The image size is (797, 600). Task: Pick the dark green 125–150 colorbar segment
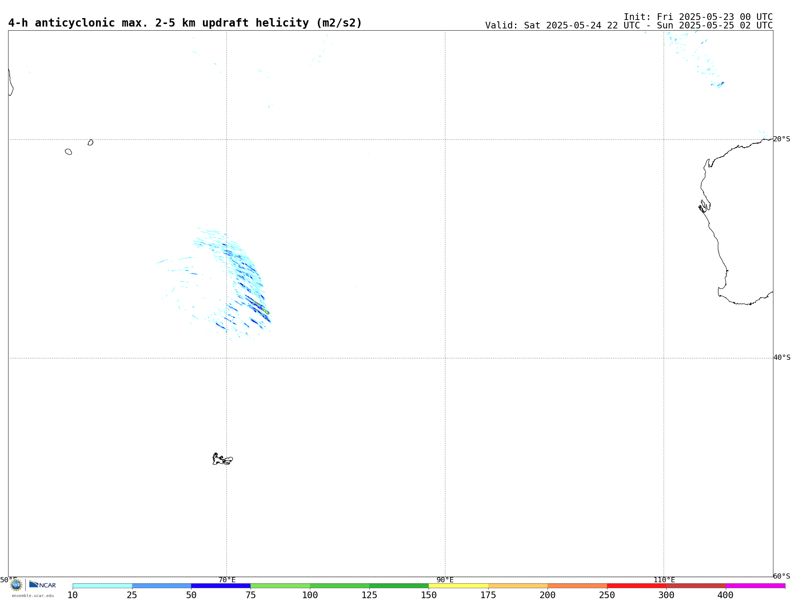(399, 586)
